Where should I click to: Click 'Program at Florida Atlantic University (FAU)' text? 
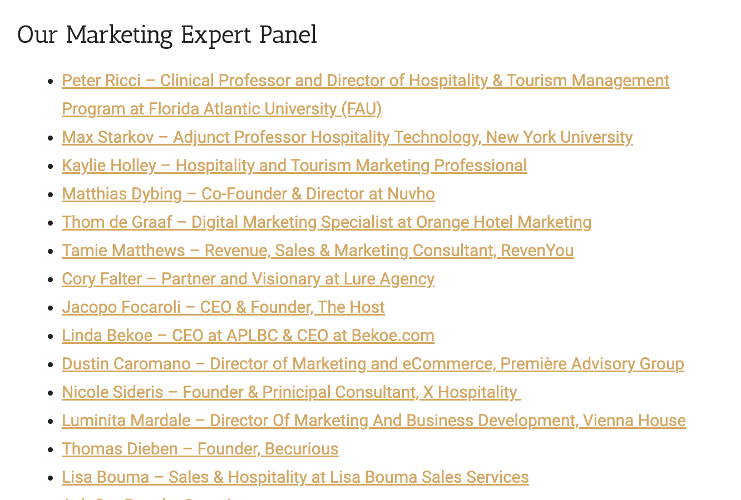222,109
